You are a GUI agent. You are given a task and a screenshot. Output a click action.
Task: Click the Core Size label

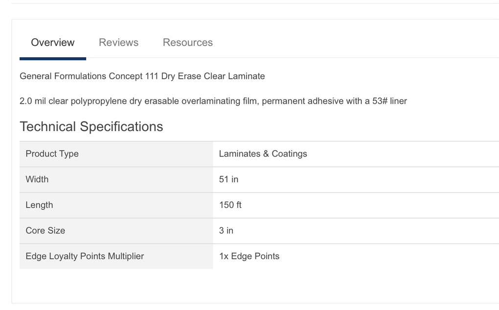pos(45,231)
